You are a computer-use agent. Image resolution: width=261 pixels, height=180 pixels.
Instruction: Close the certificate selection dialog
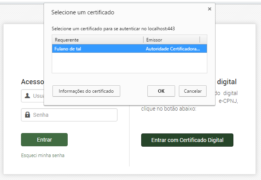tap(210, 9)
